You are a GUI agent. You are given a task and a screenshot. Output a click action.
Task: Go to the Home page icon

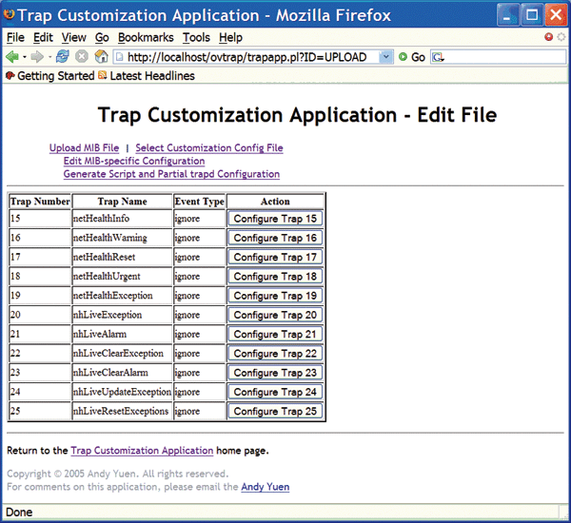coord(100,57)
